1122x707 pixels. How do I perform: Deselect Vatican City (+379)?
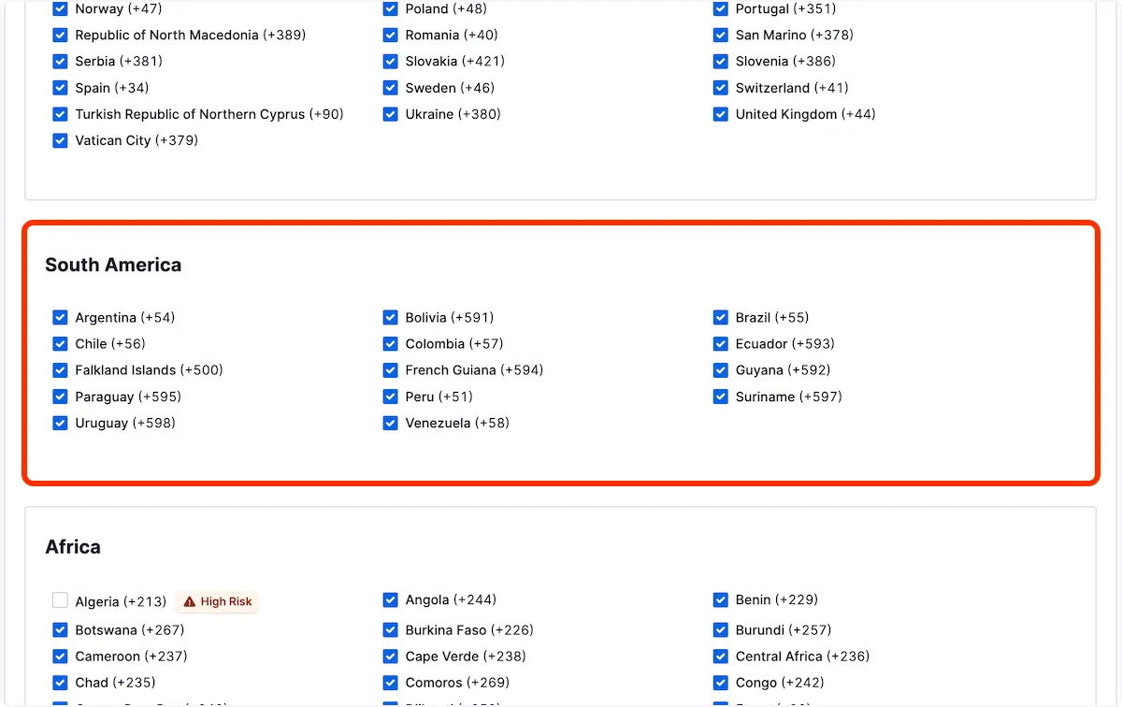(61, 141)
